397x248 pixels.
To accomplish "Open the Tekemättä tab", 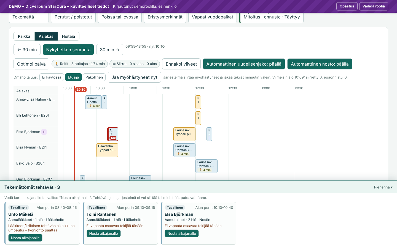I will (x=29, y=17).
